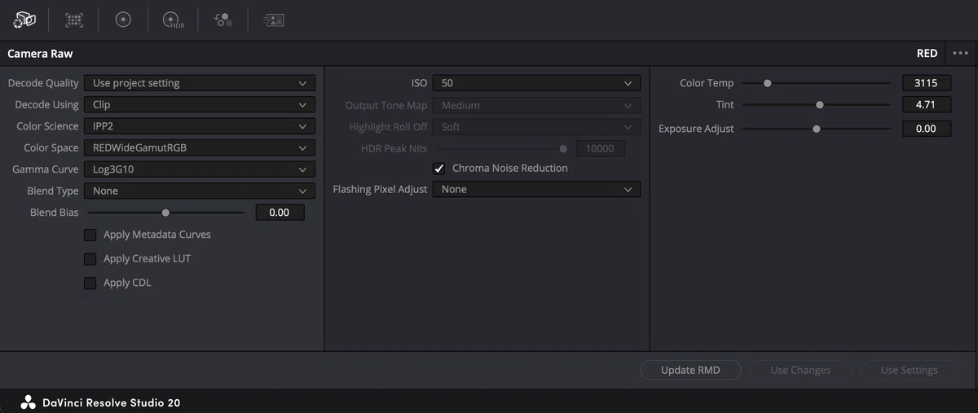Click the Gamma Curve label

click(x=46, y=169)
